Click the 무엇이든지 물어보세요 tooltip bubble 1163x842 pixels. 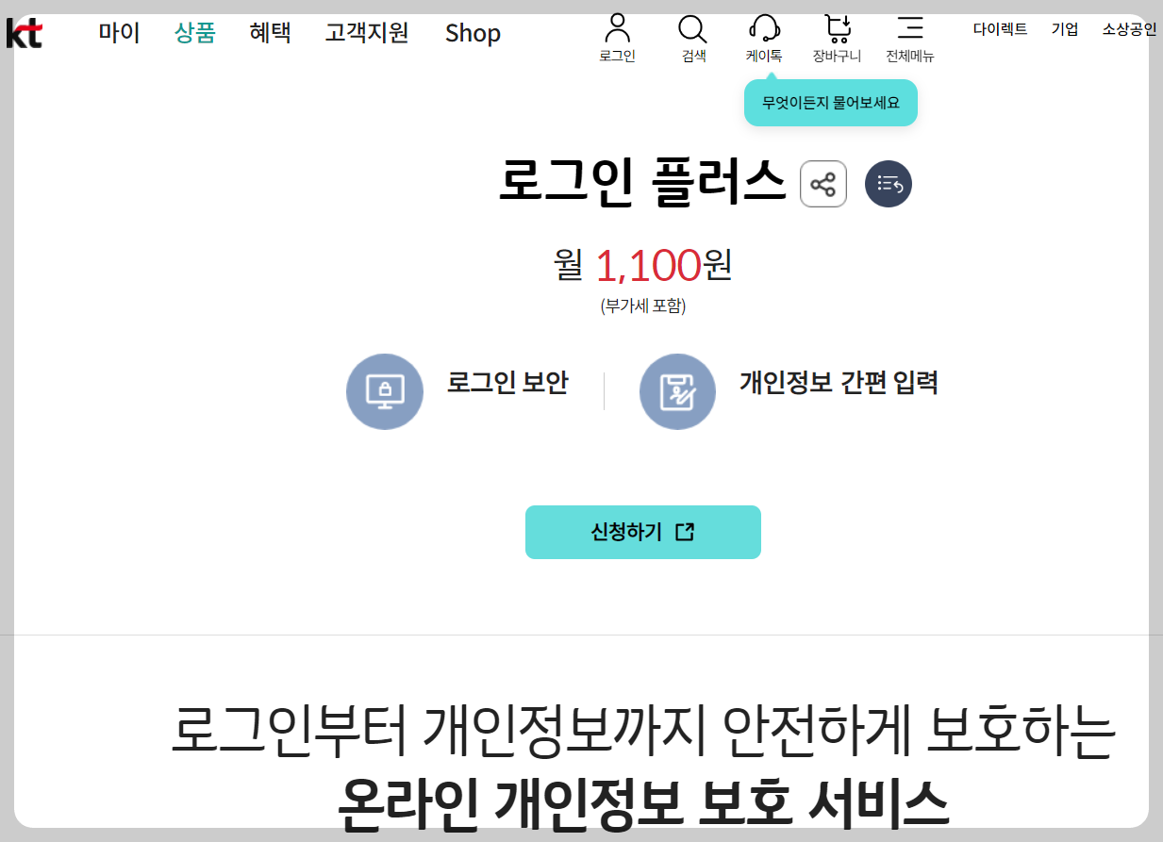click(x=831, y=103)
